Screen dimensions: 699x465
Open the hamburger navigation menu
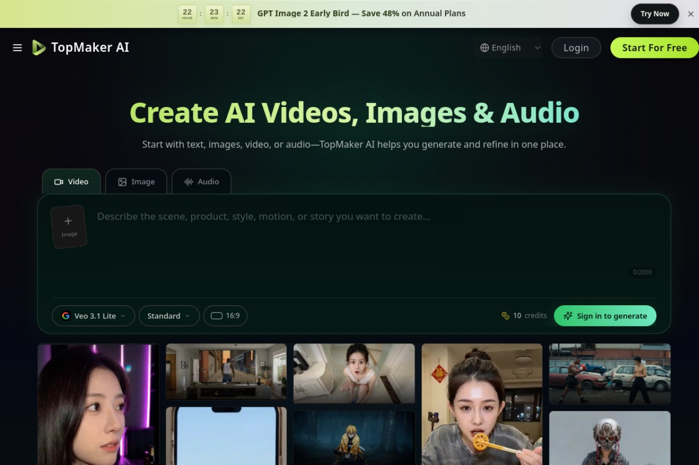pyautogui.click(x=17, y=48)
